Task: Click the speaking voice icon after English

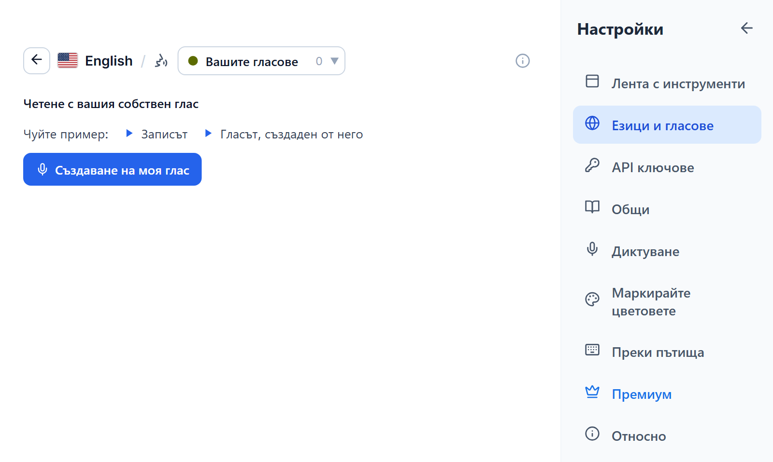Action: coord(161,61)
